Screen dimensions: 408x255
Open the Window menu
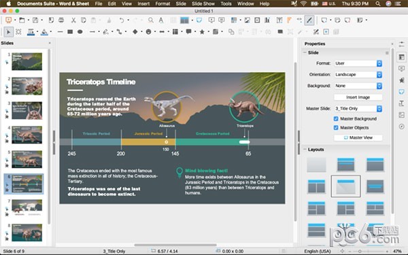point(245,3)
